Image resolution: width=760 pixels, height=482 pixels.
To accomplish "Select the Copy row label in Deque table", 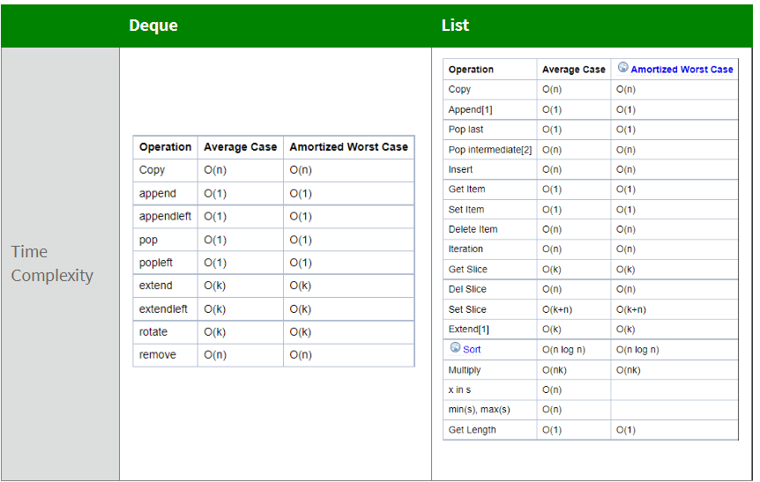I will pyautogui.click(x=152, y=170).
